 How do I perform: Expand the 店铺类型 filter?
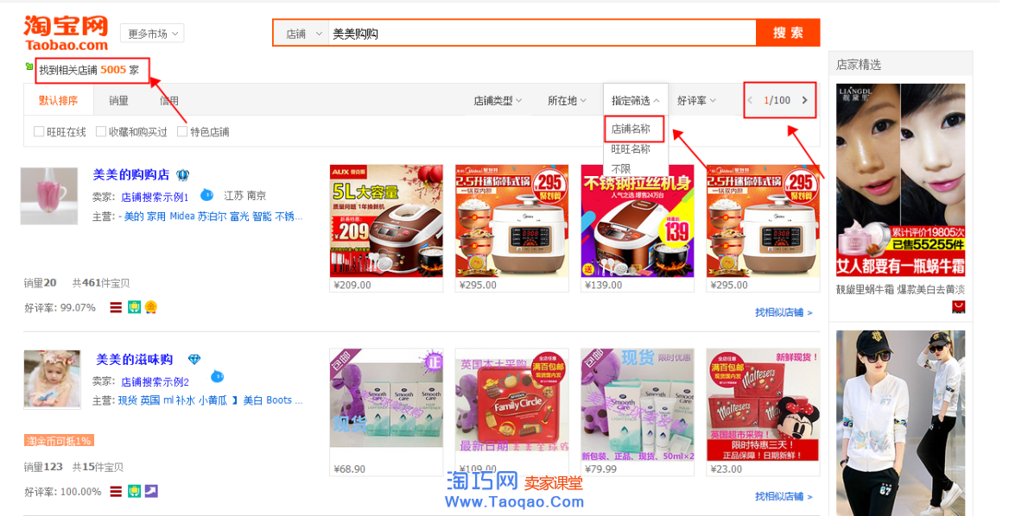tap(498, 100)
